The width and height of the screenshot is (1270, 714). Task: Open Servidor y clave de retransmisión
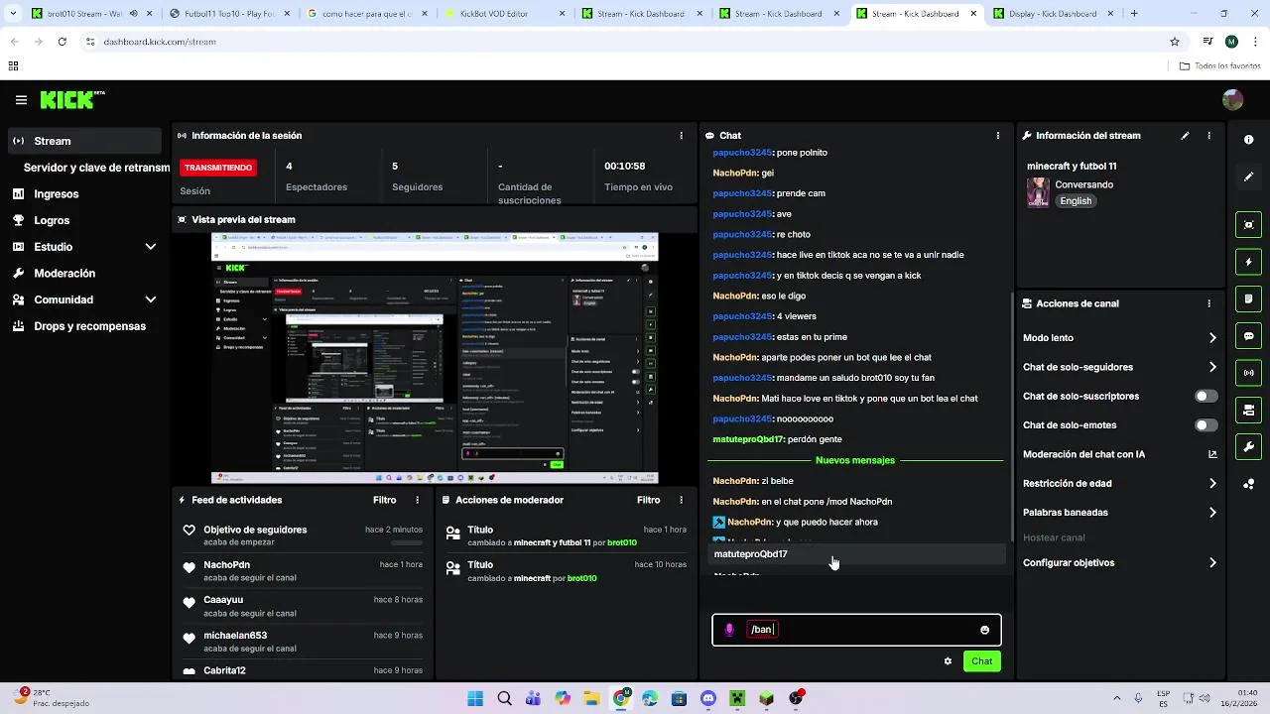point(96,168)
